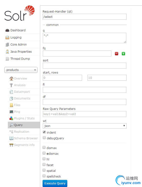142x187 pixels.
Task: Click the Core Admin server icon
Action: click(x=7, y=45)
